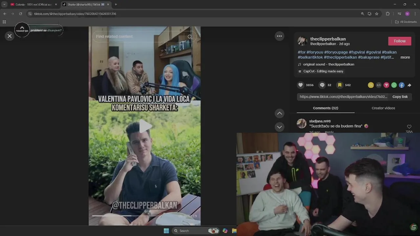Click the yellow repost icon
The width and height of the screenshot is (420, 236).
371,85
